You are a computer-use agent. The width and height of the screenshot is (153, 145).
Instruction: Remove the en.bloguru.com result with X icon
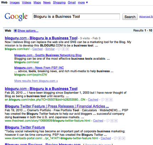[111, 100]
